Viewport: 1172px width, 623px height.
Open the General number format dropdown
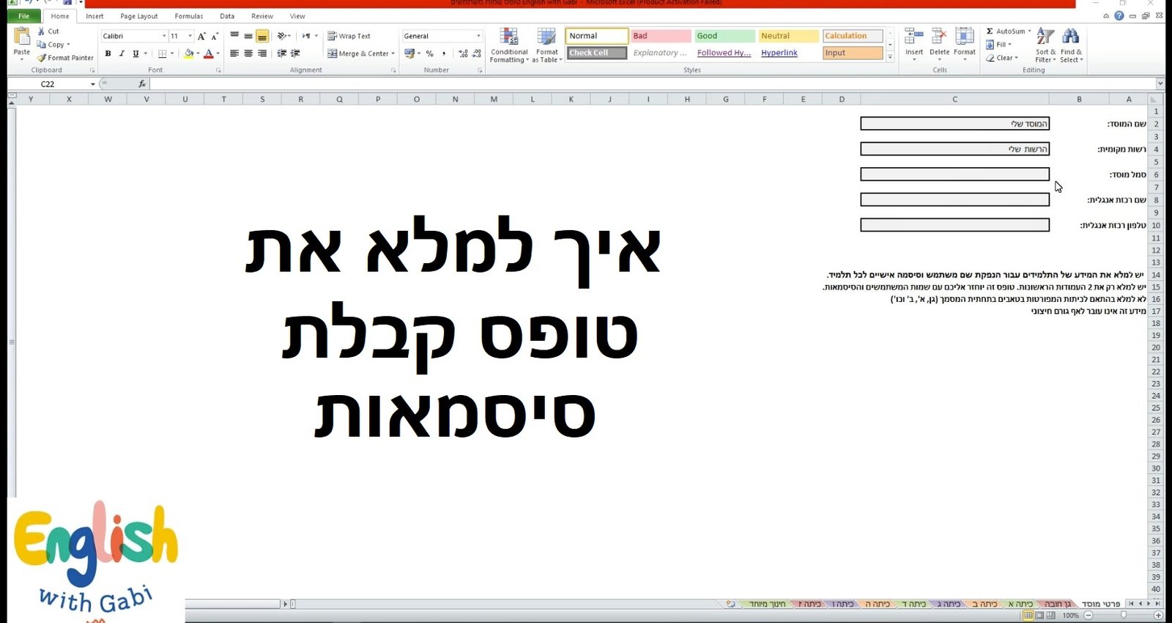[x=478, y=36]
